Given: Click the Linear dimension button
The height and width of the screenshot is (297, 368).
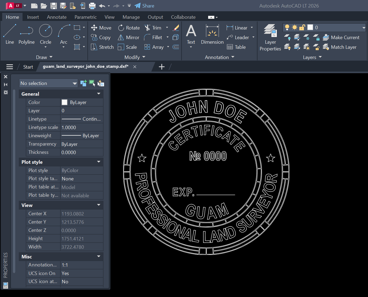Looking at the screenshot, I should tap(237, 28).
